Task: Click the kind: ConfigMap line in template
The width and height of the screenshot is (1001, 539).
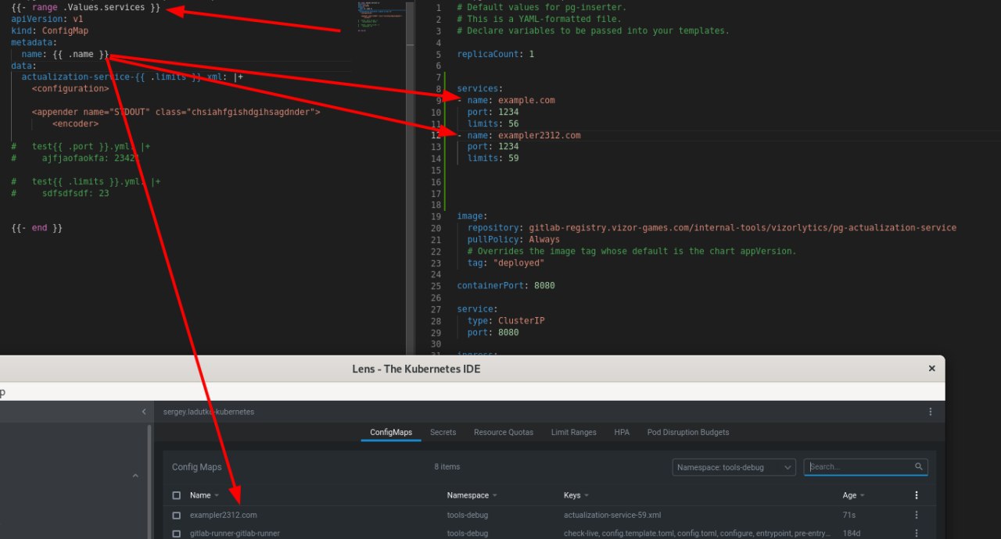Action: (x=50, y=30)
